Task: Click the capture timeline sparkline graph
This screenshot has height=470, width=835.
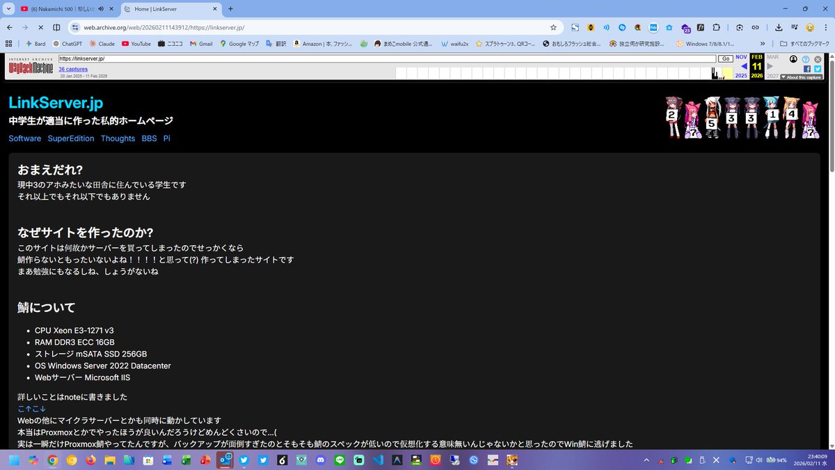Action: coord(564,73)
